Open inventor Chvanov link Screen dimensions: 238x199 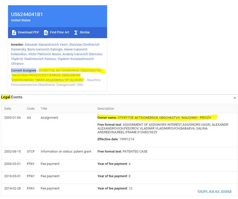point(17,64)
